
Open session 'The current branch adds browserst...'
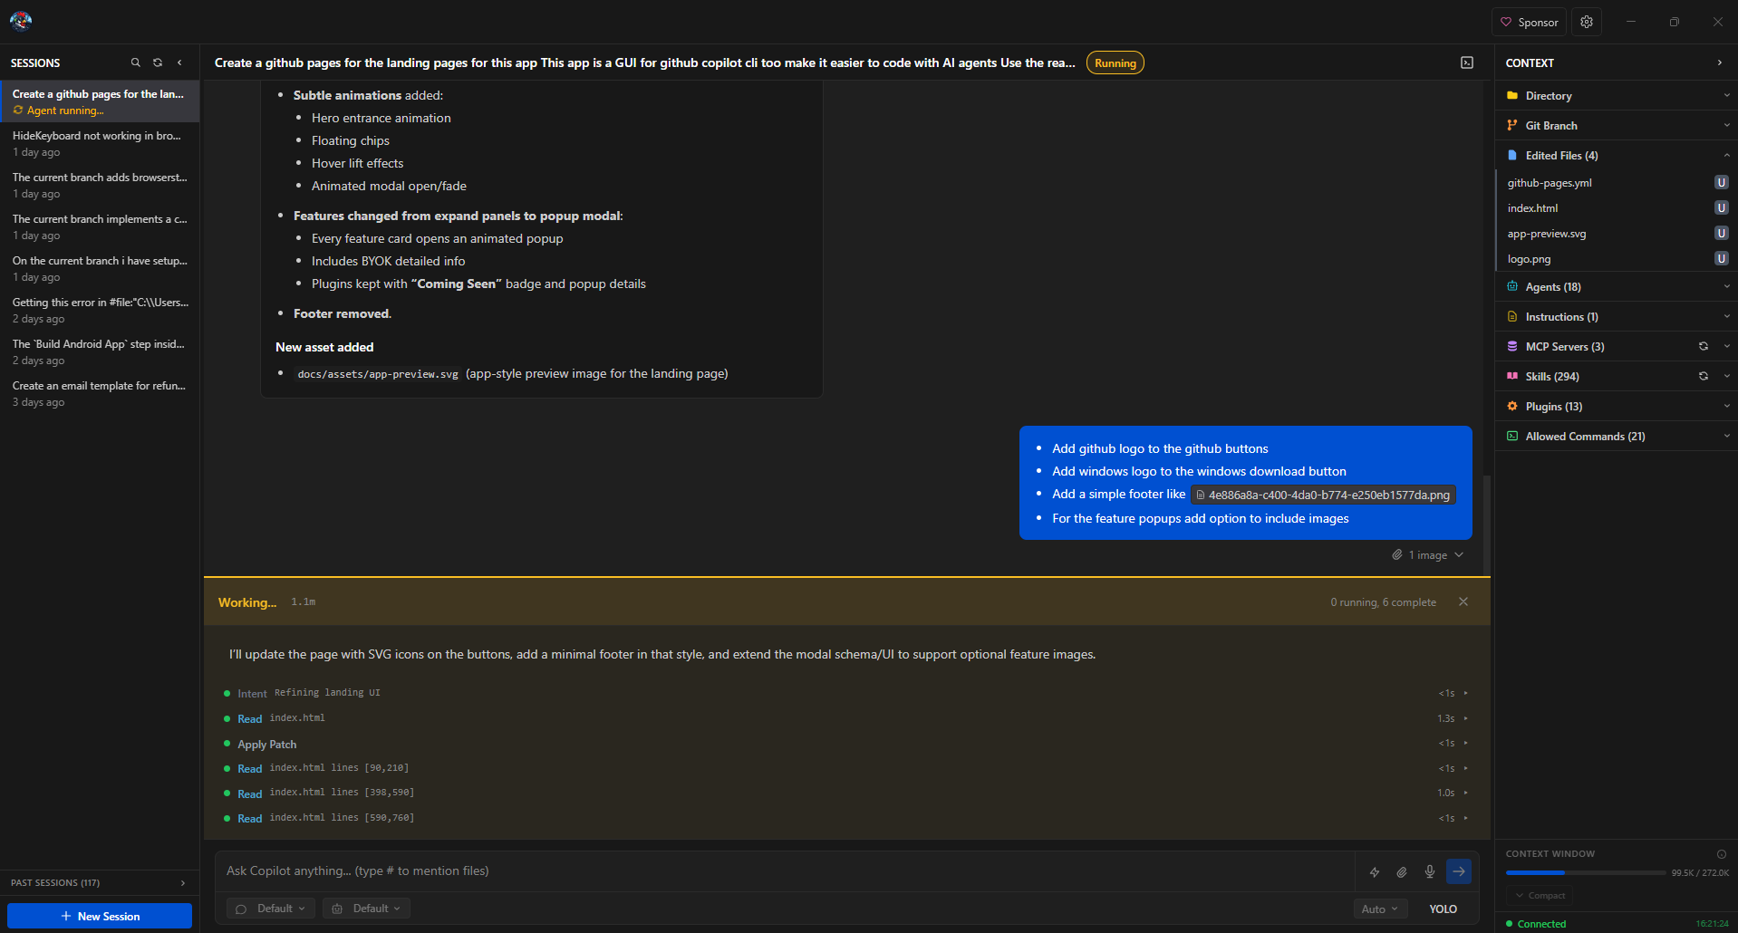tap(100, 185)
